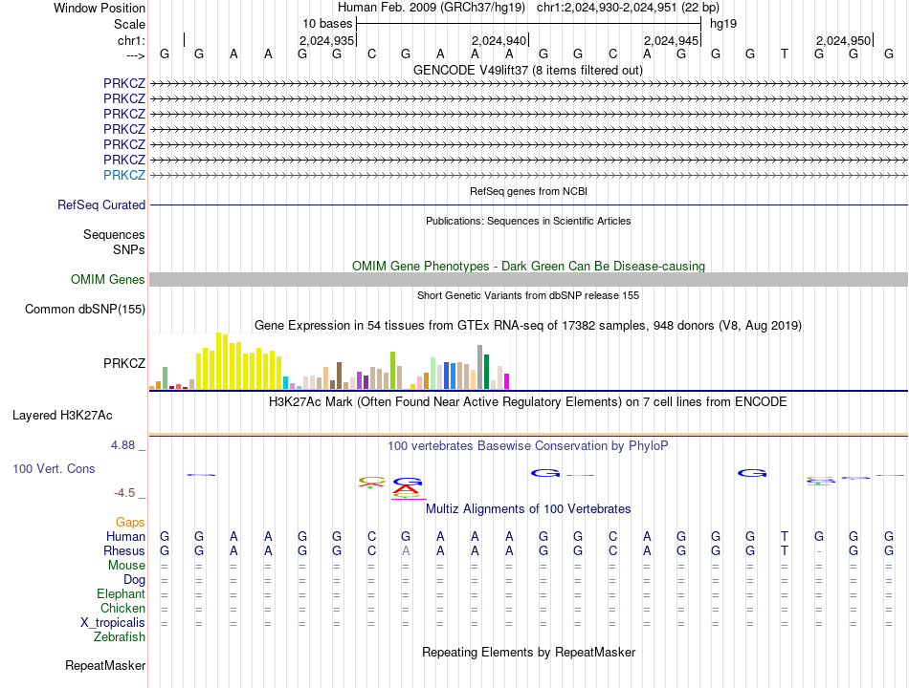Open the 100 Vert. Cons label
The height and width of the screenshot is (688, 909).
(x=54, y=468)
